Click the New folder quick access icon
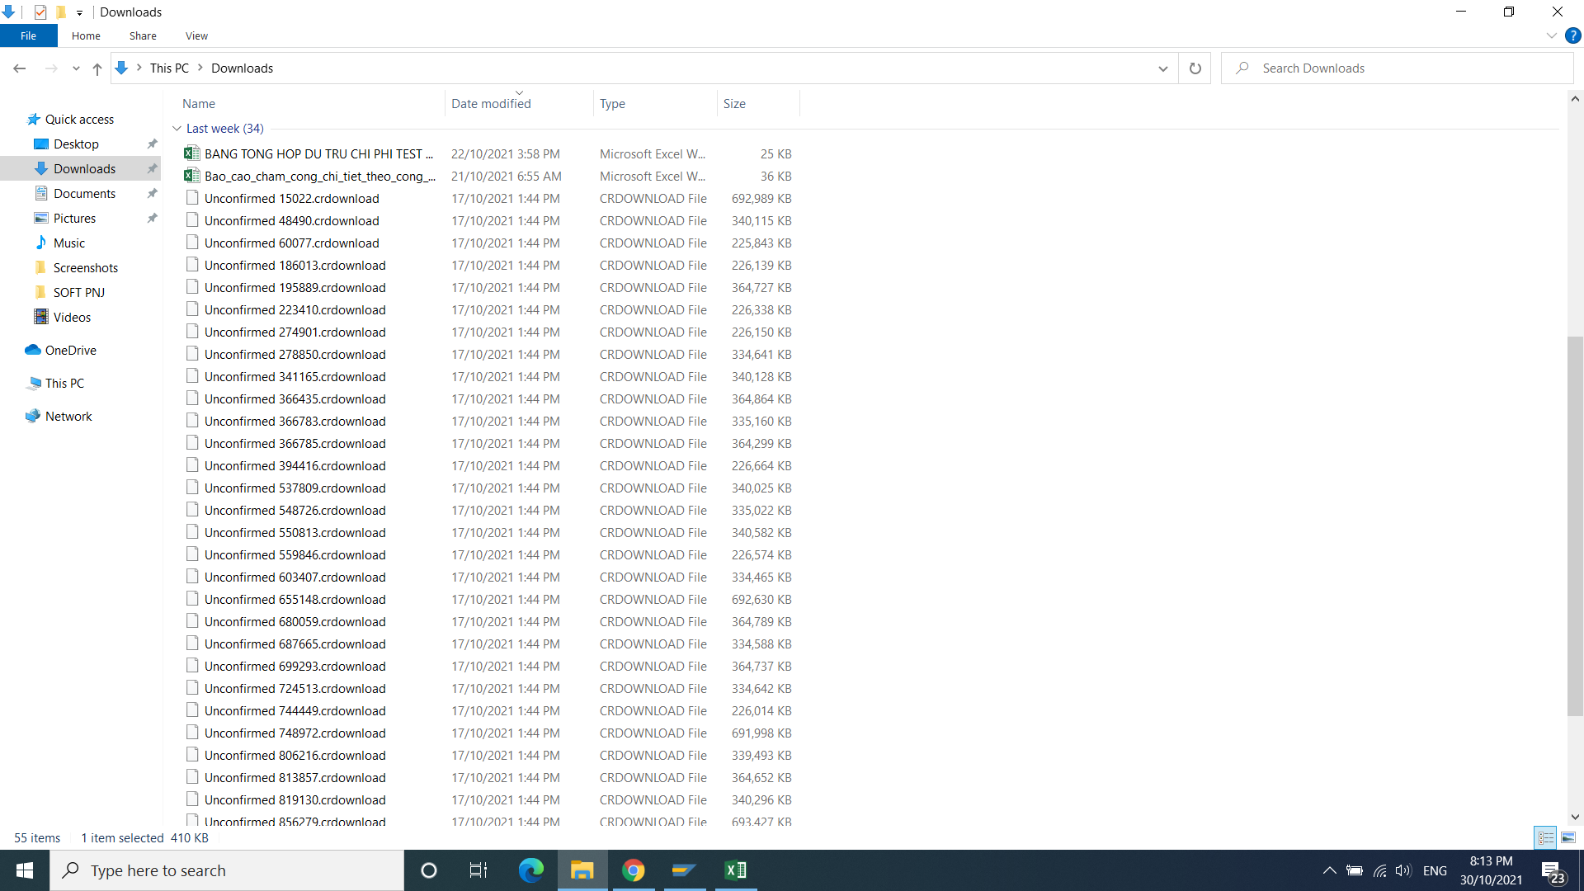This screenshot has height=891, width=1584. (x=60, y=12)
